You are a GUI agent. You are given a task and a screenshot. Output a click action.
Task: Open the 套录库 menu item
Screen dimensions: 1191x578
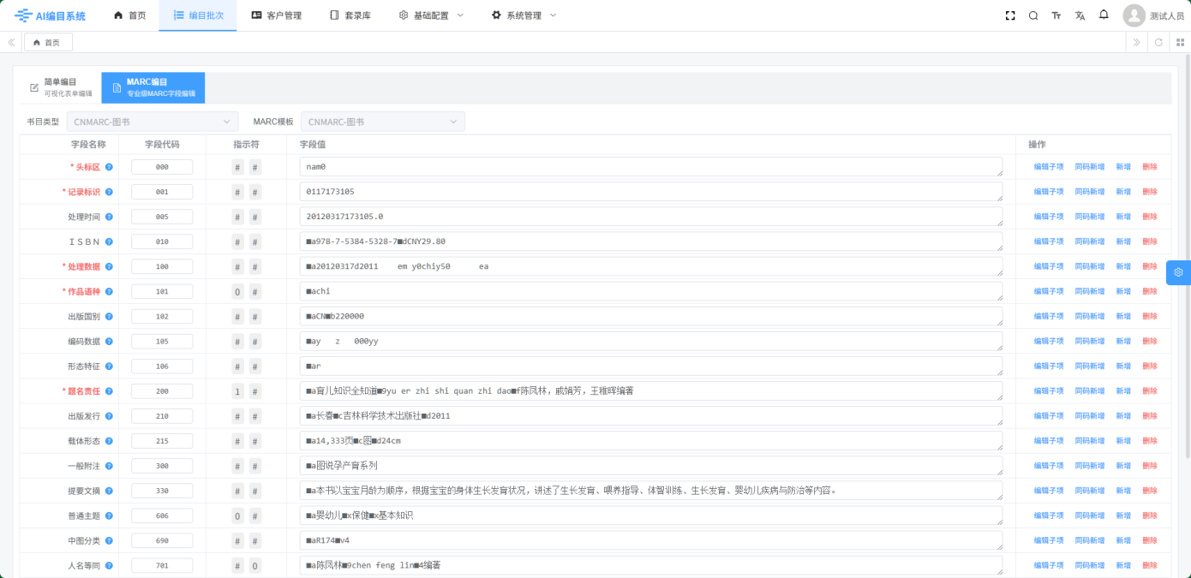(x=350, y=15)
